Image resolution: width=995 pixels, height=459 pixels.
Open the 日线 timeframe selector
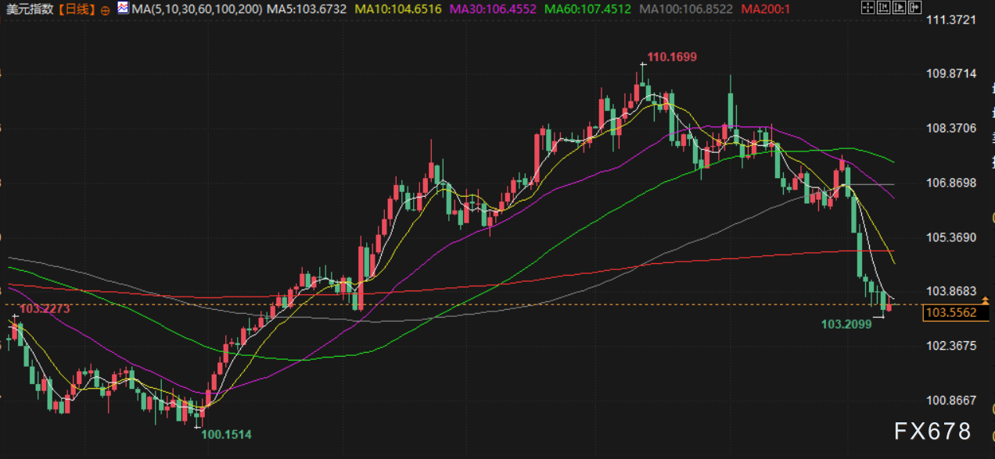pyautogui.click(x=76, y=9)
